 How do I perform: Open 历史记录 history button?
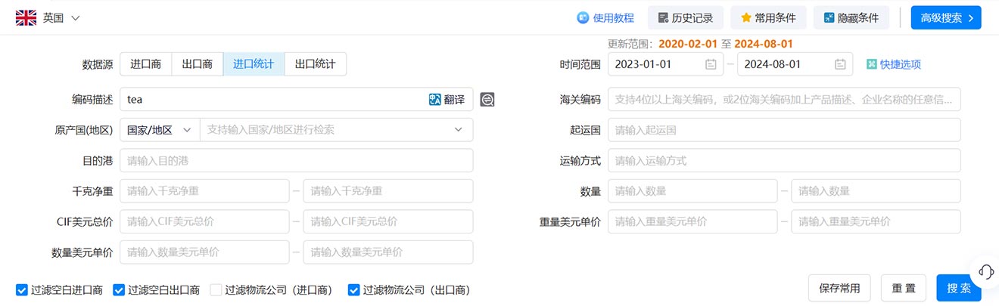point(686,17)
